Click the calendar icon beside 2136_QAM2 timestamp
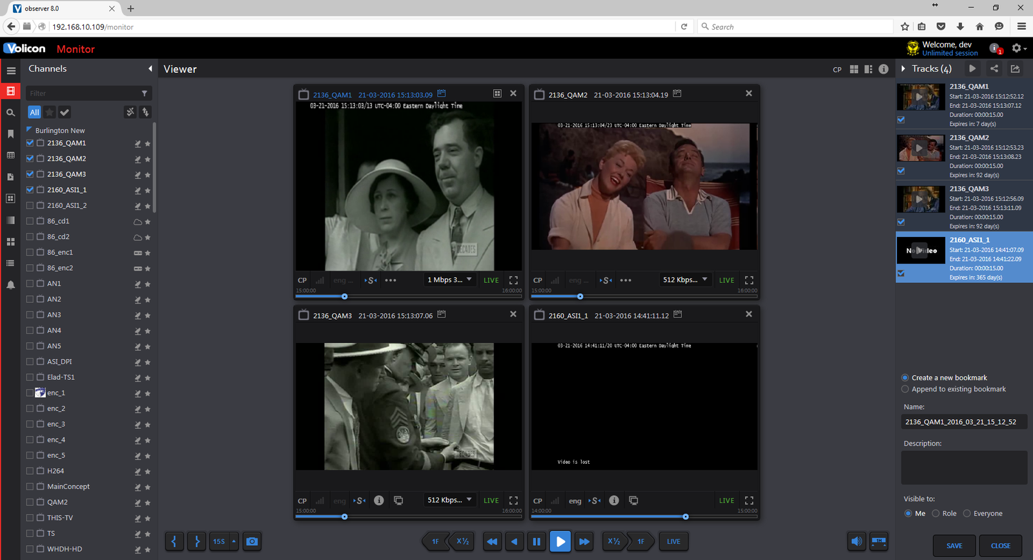Screen dimensions: 1033x560 pos(677,94)
